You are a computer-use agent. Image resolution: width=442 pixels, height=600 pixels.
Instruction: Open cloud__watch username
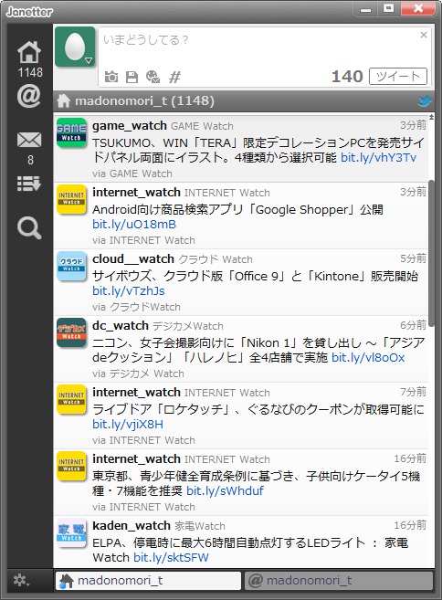point(133,259)
